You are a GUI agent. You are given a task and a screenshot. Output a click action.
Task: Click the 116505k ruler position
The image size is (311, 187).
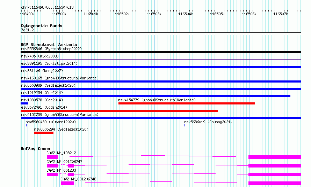pyautogui.click(x=217, y=14)
